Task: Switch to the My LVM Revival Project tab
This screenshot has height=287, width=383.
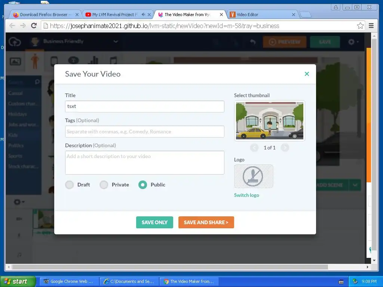Action: pyautogui.click(x=115, y=15)
